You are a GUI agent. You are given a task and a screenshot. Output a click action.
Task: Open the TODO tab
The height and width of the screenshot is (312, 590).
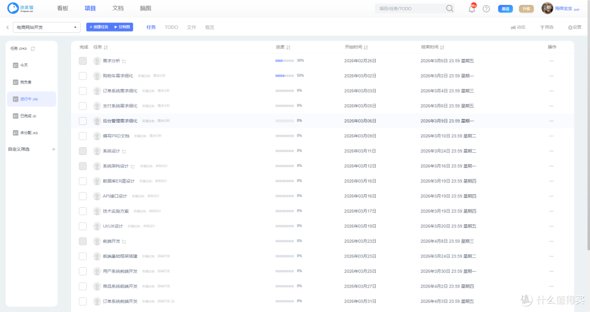point(171,27)
